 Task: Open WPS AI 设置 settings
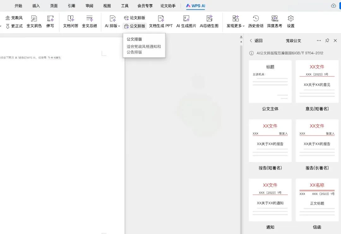[290, 21]
